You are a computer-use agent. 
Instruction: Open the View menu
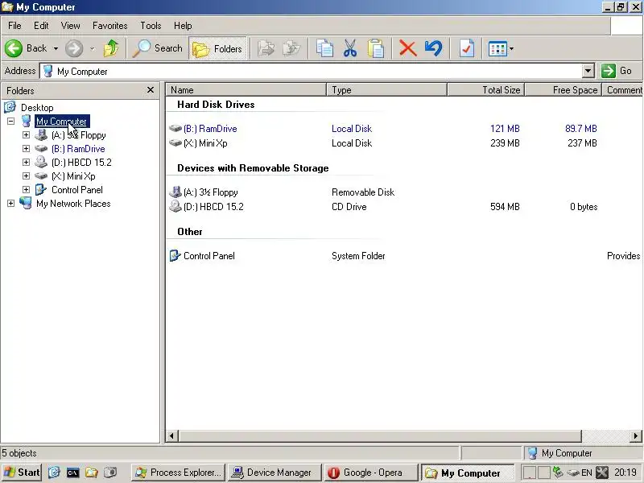[70, 26]
